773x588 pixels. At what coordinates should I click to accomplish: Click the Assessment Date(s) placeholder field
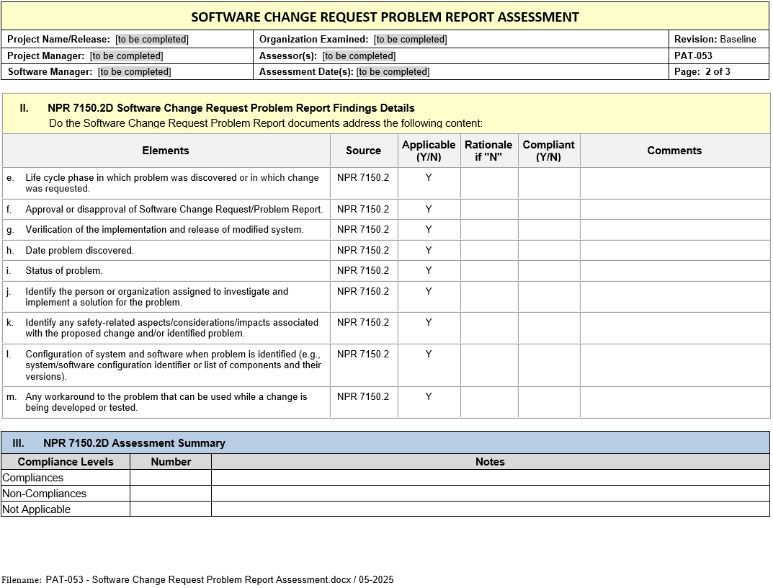(393, 71)
